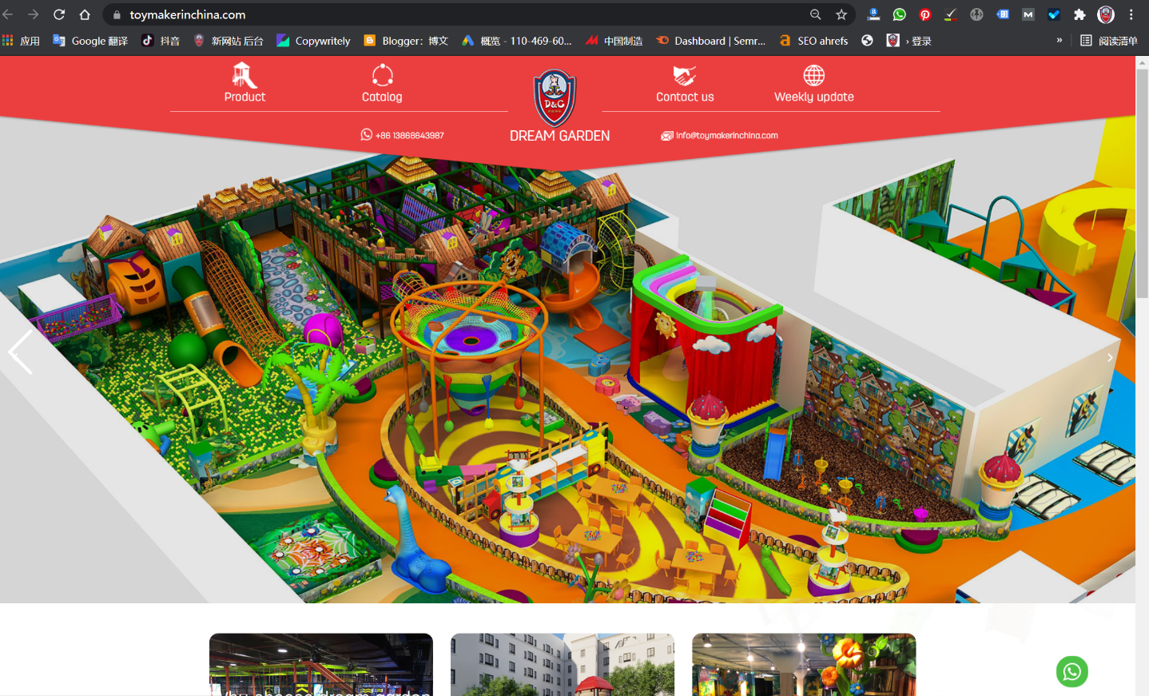Open the Product menu item
The image size is (1149, 696).
coord(245,84)
